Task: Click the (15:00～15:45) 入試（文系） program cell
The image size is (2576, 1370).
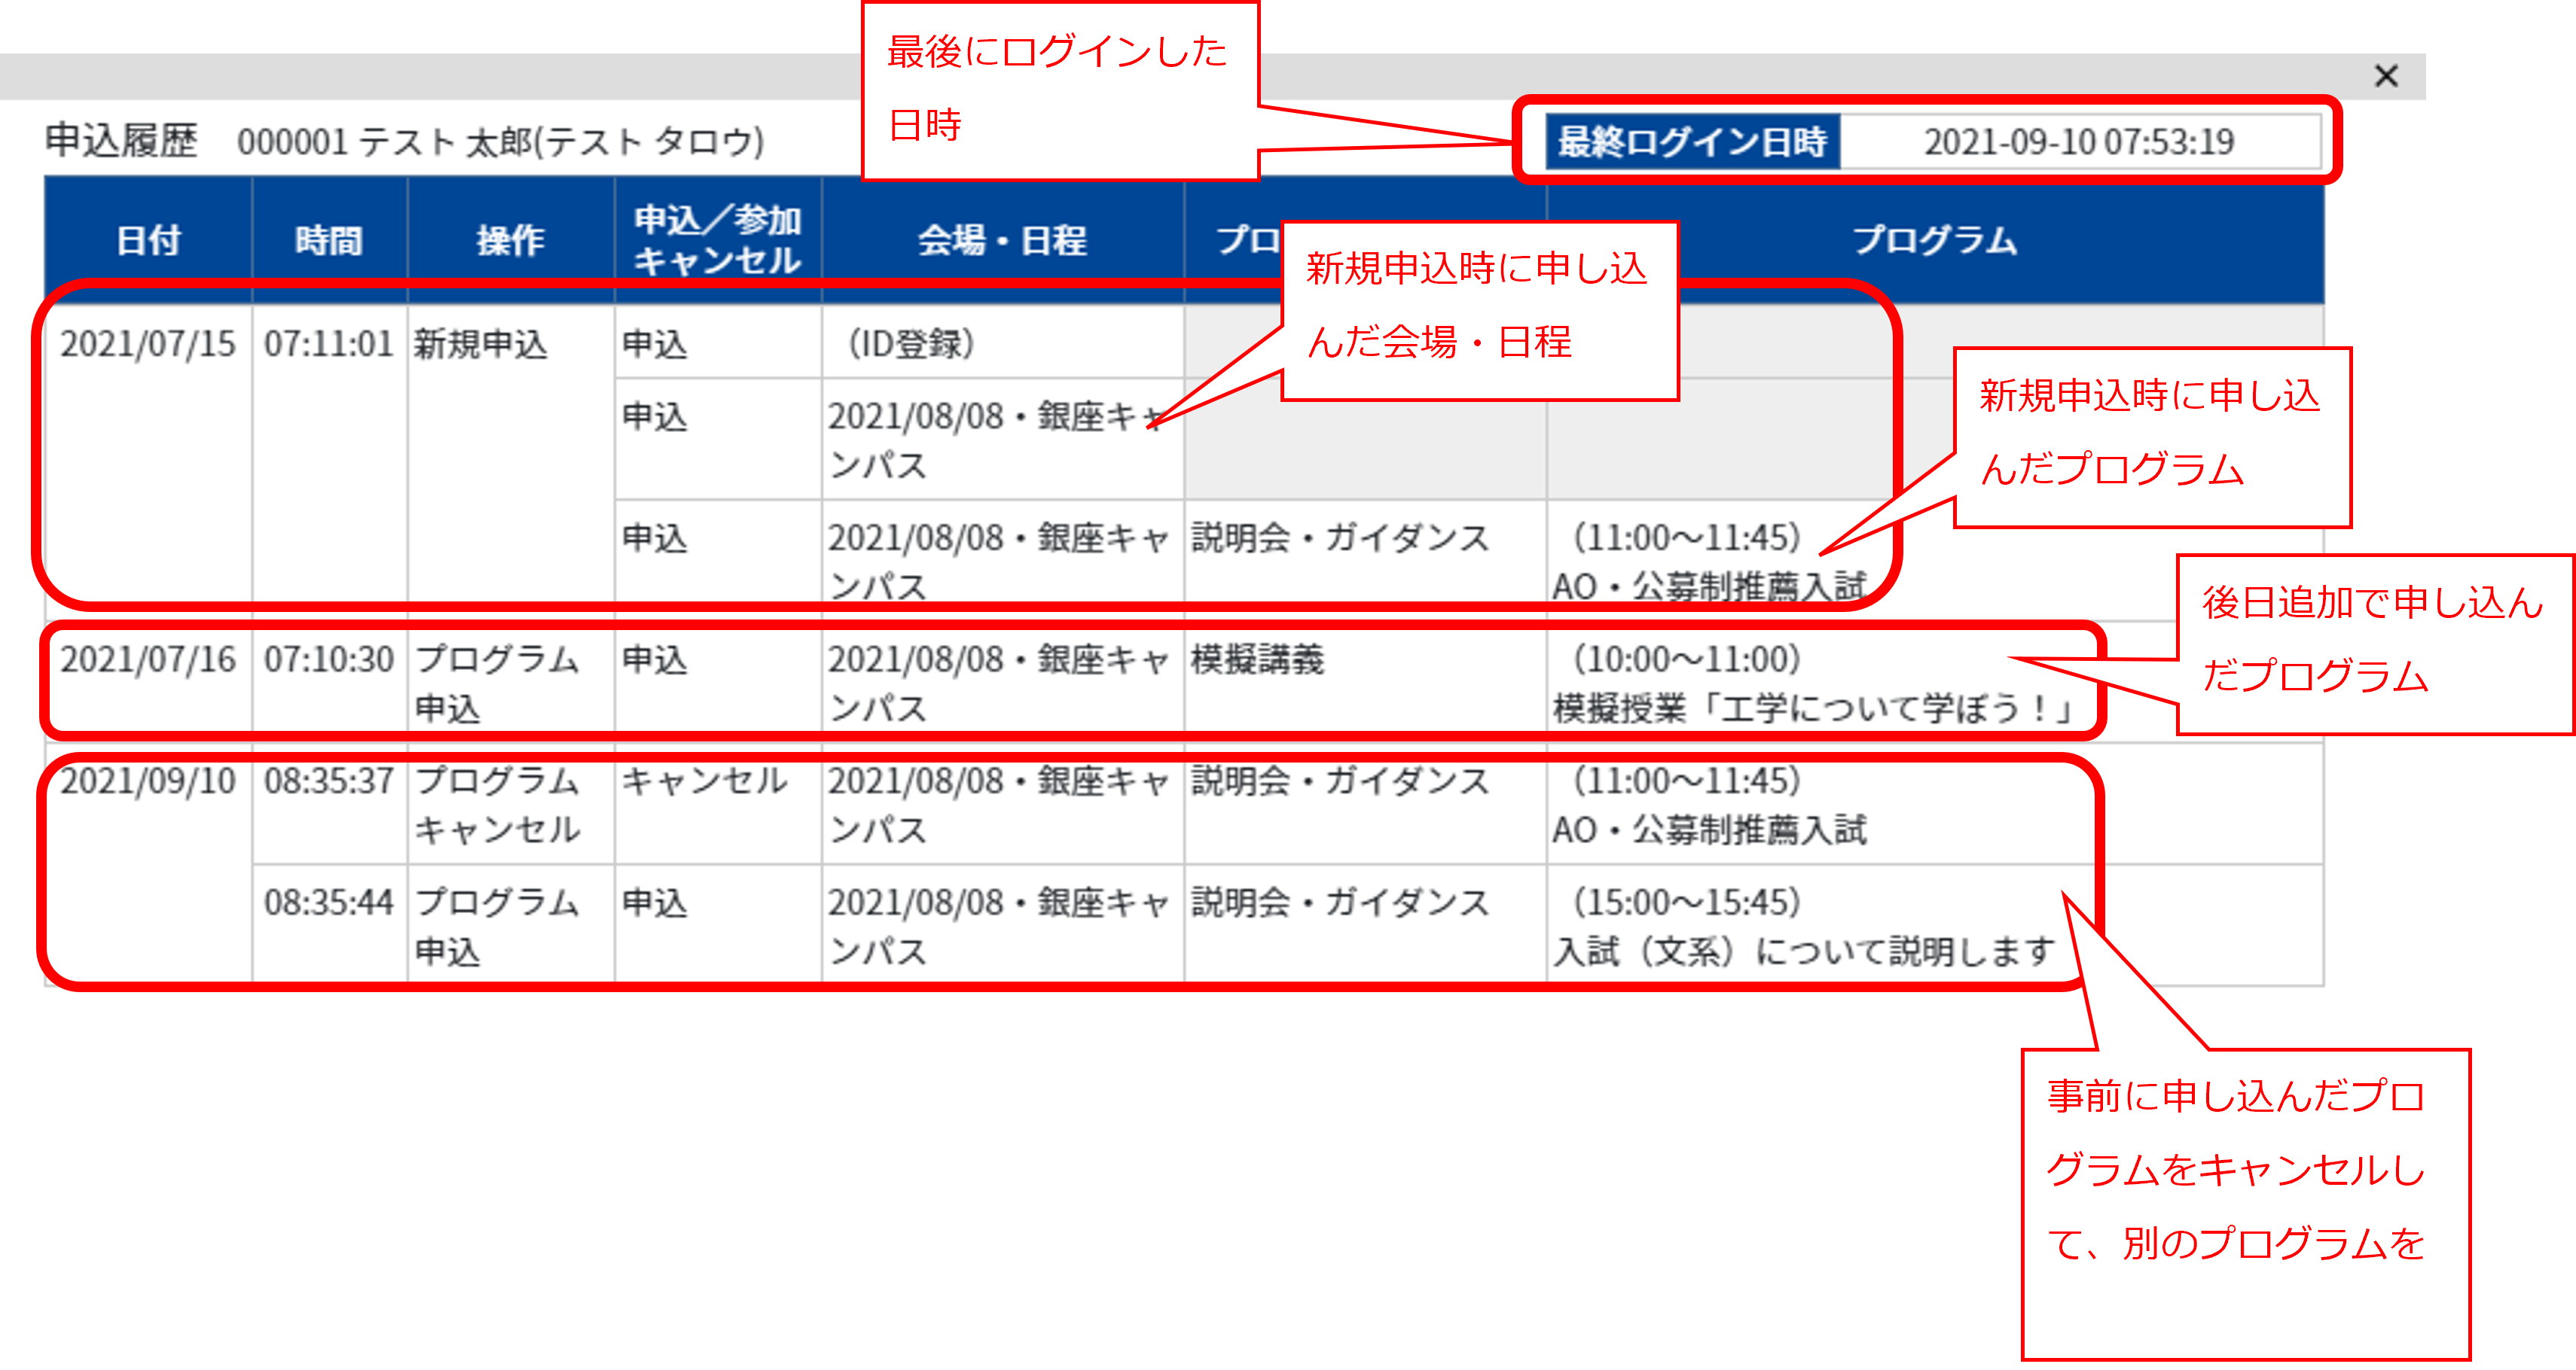Action: click(1935, 927)
